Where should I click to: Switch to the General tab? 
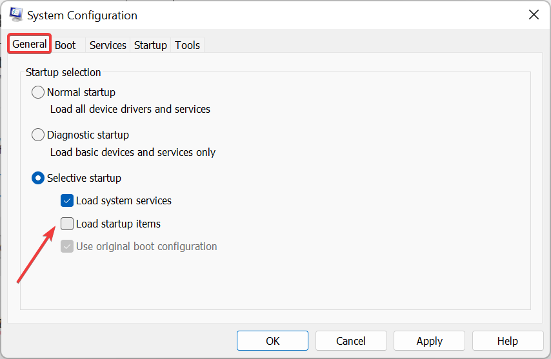click(x=30, y=44)
